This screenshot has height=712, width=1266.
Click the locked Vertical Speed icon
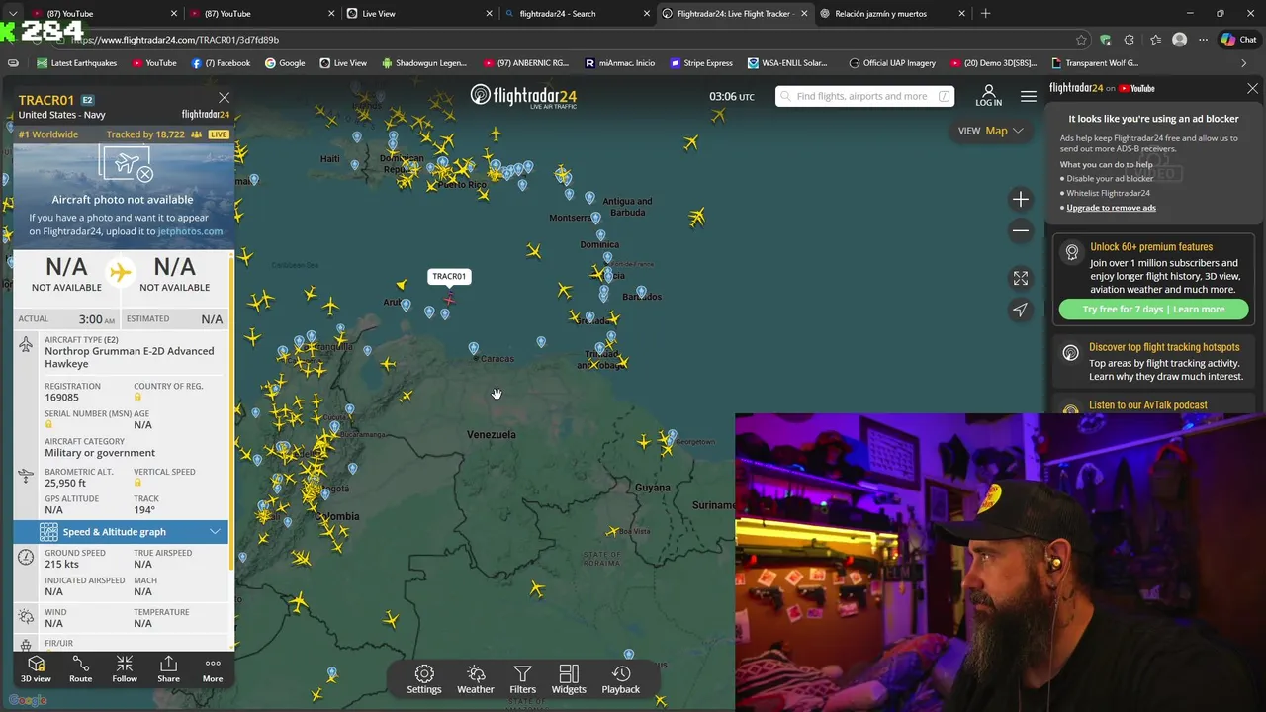click(137, 483)
